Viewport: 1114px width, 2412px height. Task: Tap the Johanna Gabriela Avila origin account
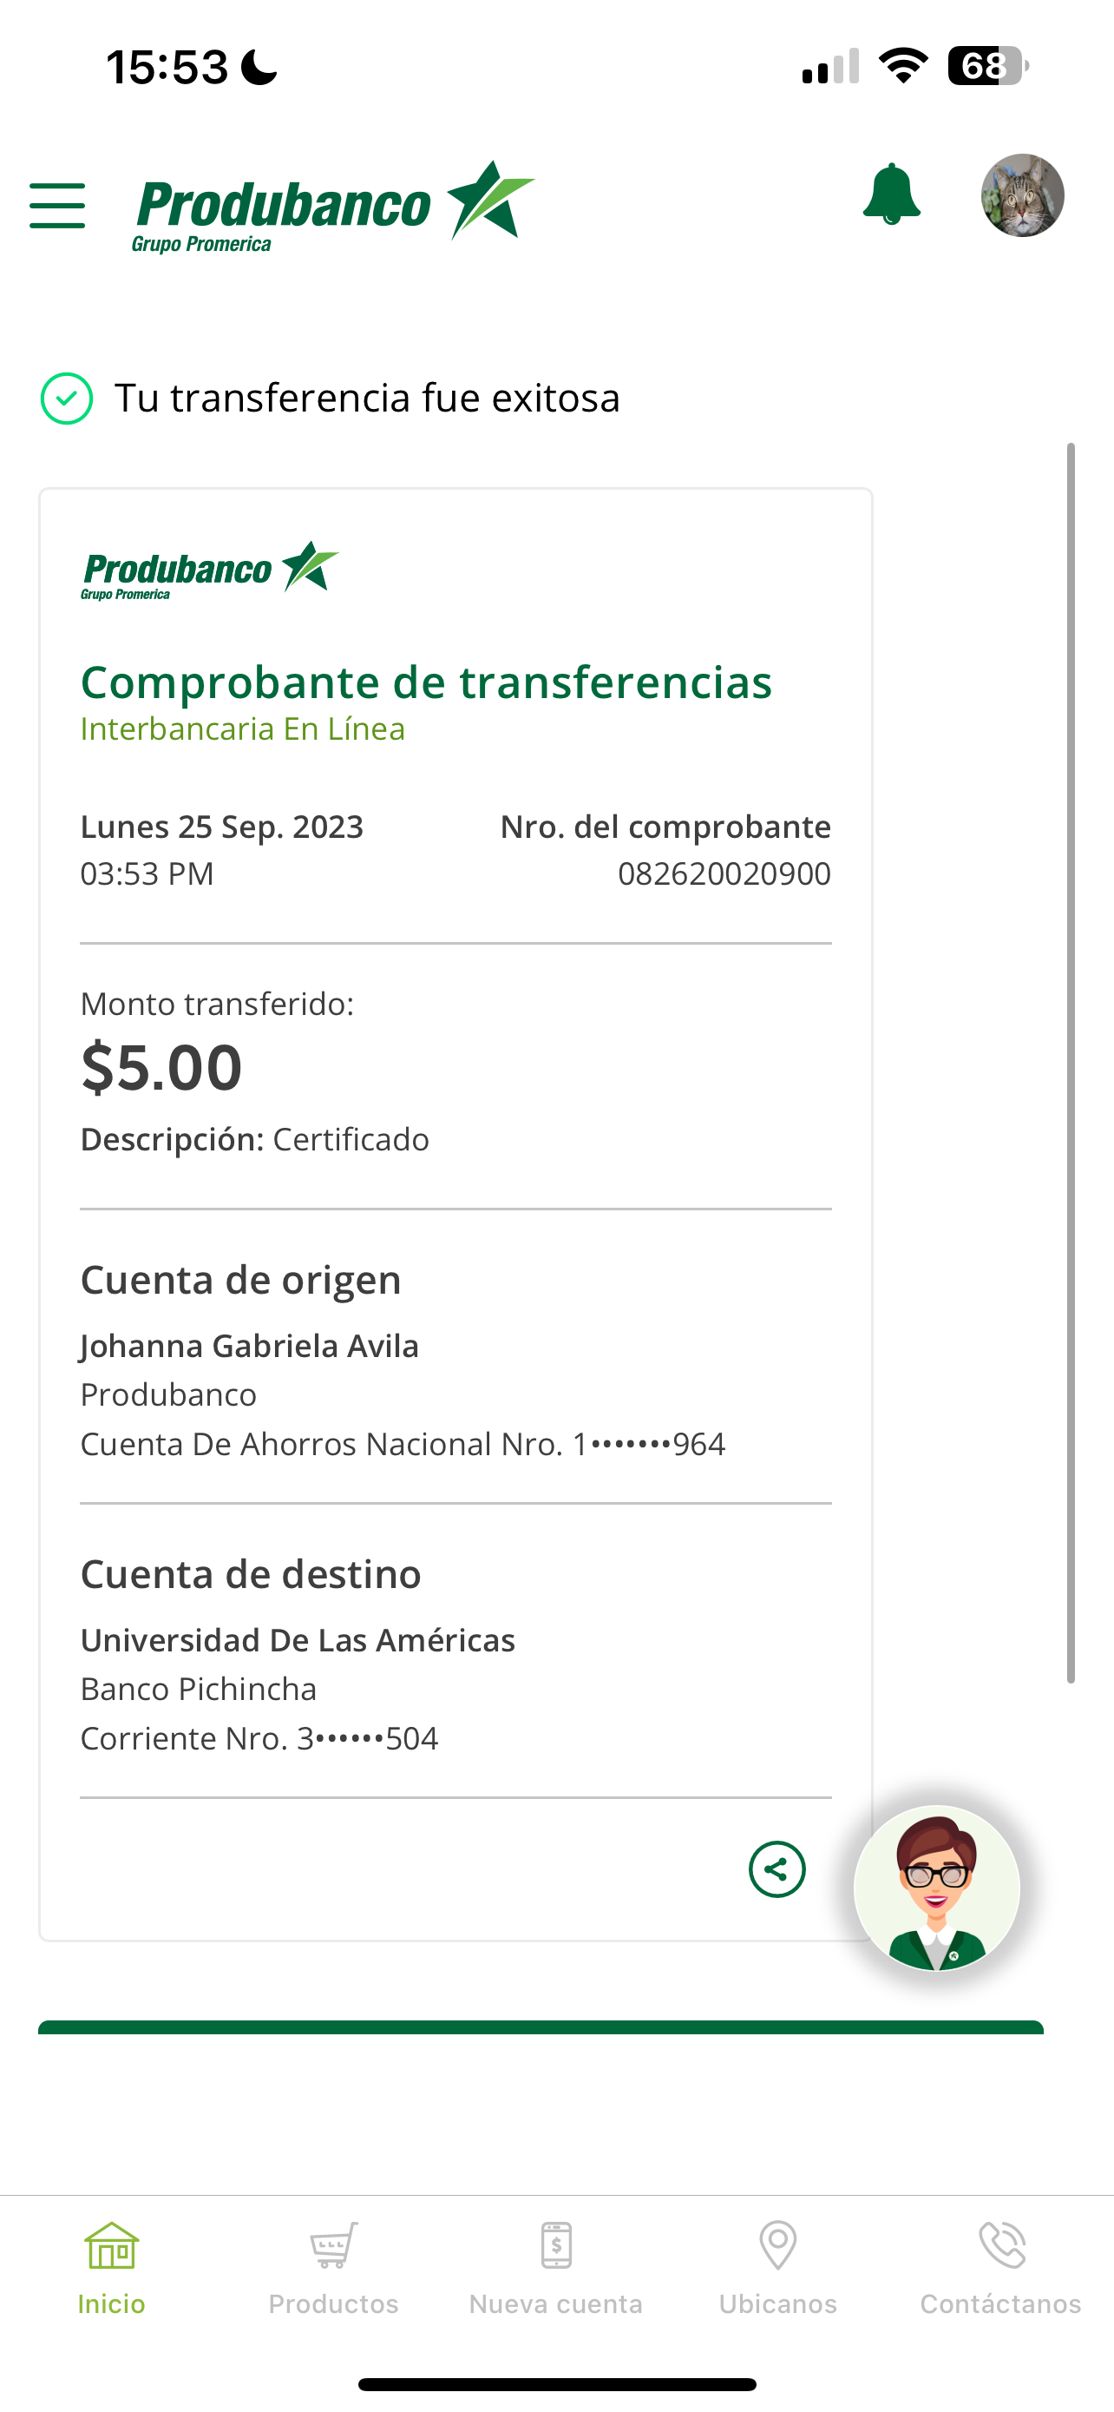pyautogui.click(x=249, y=1346)
